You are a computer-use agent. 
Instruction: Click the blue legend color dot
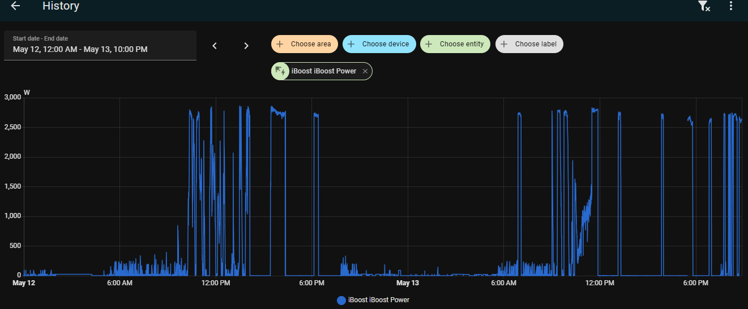[x=341, y=300]
